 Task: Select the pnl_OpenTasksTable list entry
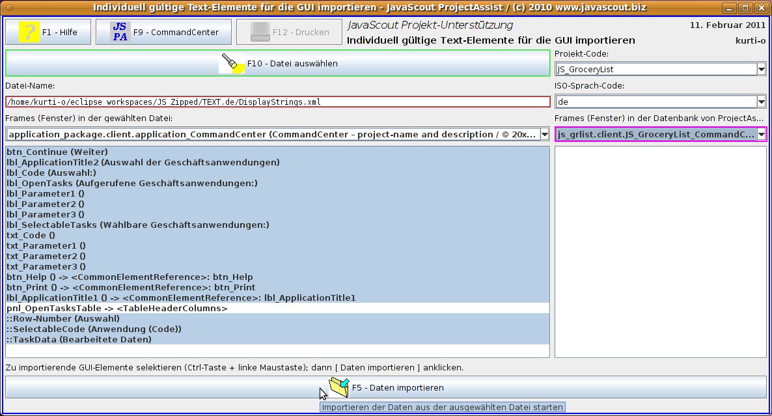pyautogui.click(x=117, y=308)
